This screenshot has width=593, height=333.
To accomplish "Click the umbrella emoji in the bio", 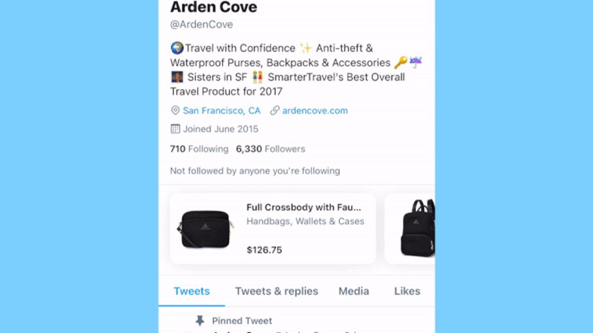I will pyautogui.click(x=416, y=63).
